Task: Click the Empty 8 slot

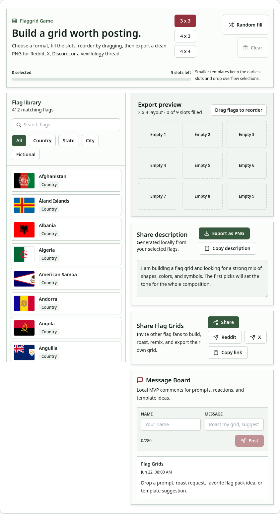Action: point(202,196)
